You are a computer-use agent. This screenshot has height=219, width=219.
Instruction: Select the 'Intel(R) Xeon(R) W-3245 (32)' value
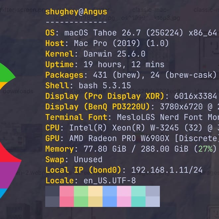136,128
